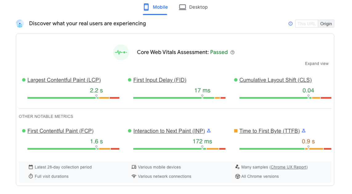Click the calendar icon for collection period
Image resolution: width=352 pixels, height=194 pixels.
coord(30,167)
